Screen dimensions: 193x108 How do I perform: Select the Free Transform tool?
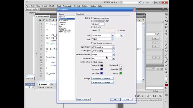tap(166, 21)
